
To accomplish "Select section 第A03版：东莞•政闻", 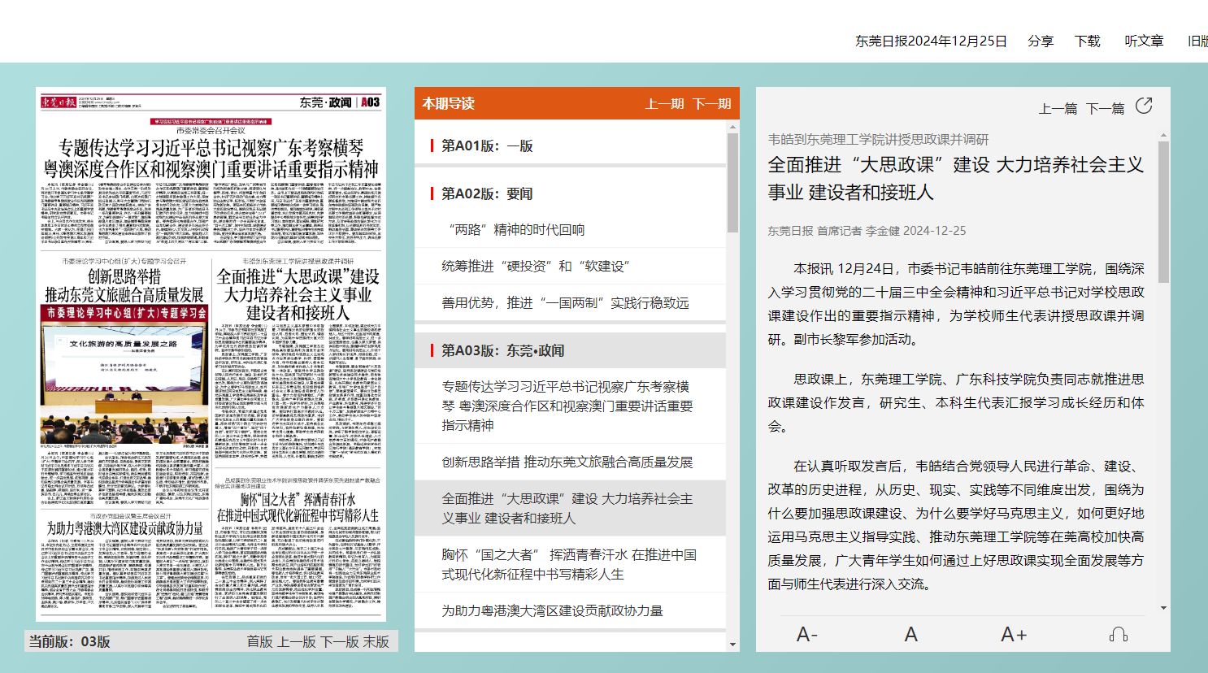I will [x=502, y=350].
